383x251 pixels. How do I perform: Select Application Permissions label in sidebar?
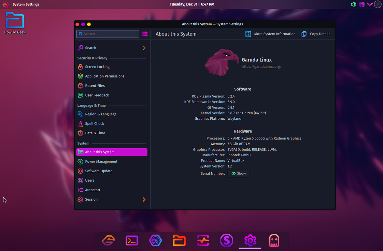click(105, 76)
